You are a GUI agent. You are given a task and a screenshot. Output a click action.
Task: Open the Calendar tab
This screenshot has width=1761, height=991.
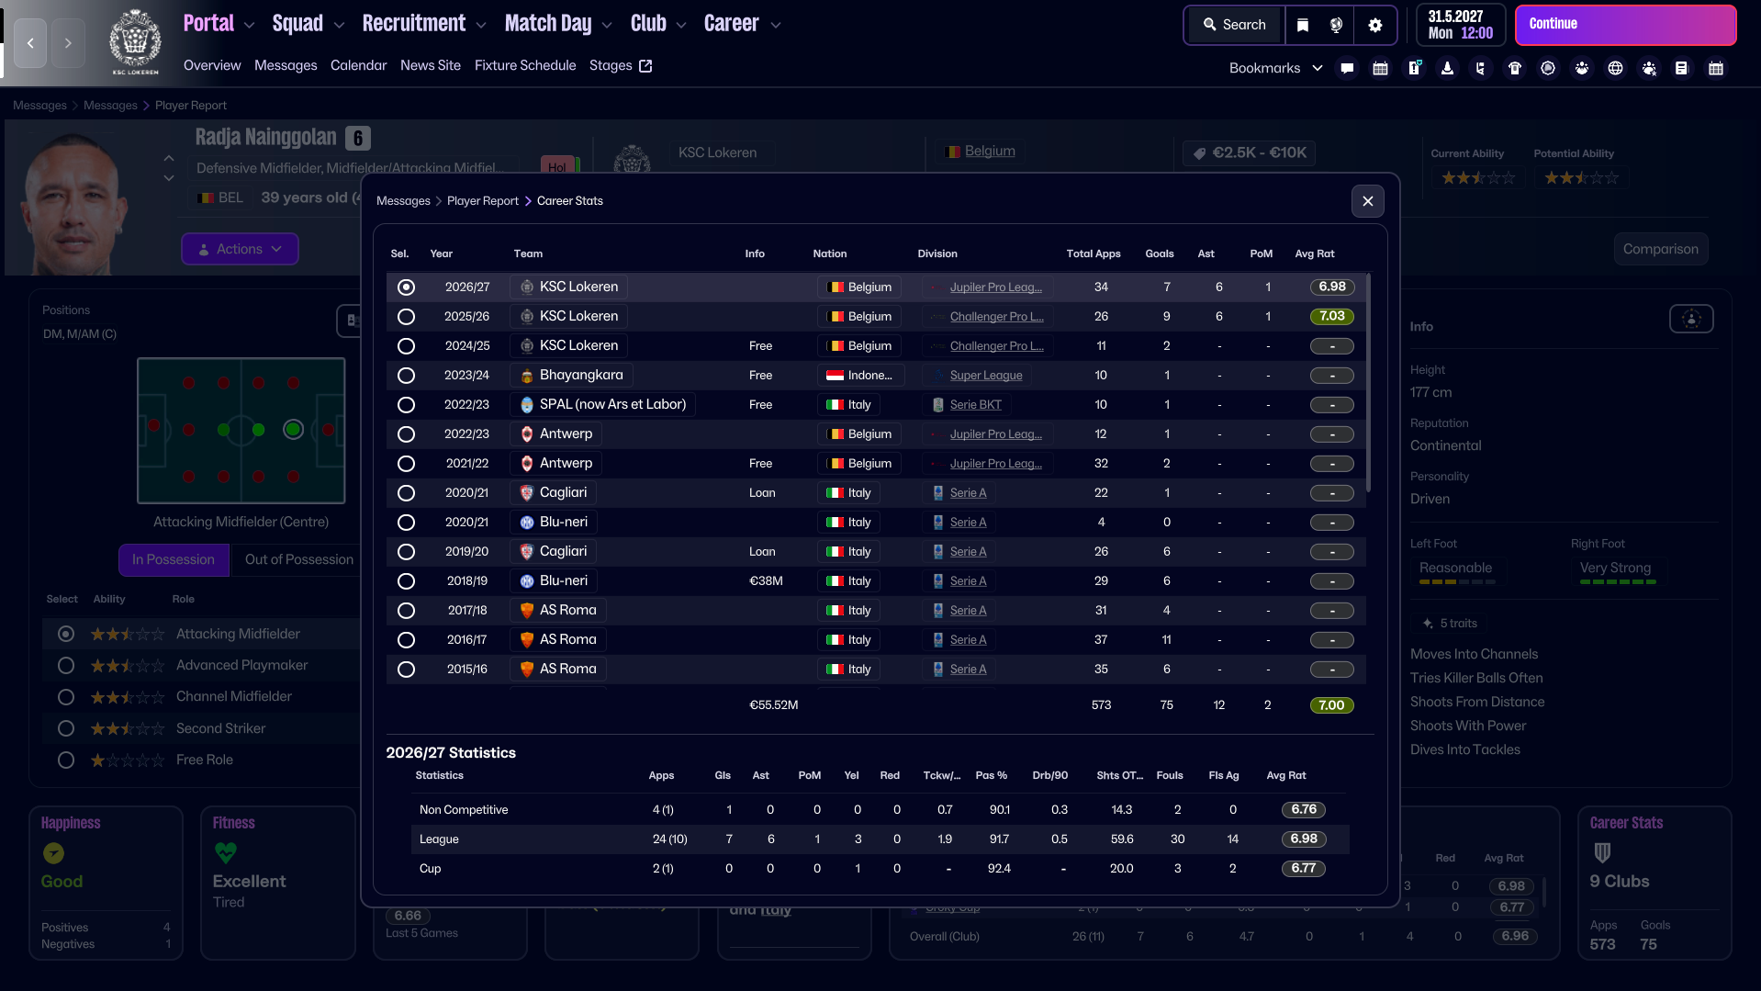(358, 65)
